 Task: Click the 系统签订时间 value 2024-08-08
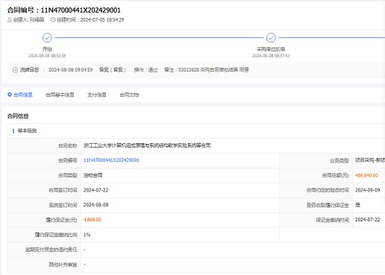coord(96,205)
